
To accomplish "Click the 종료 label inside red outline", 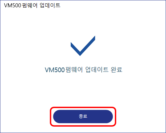I will 83,116.
